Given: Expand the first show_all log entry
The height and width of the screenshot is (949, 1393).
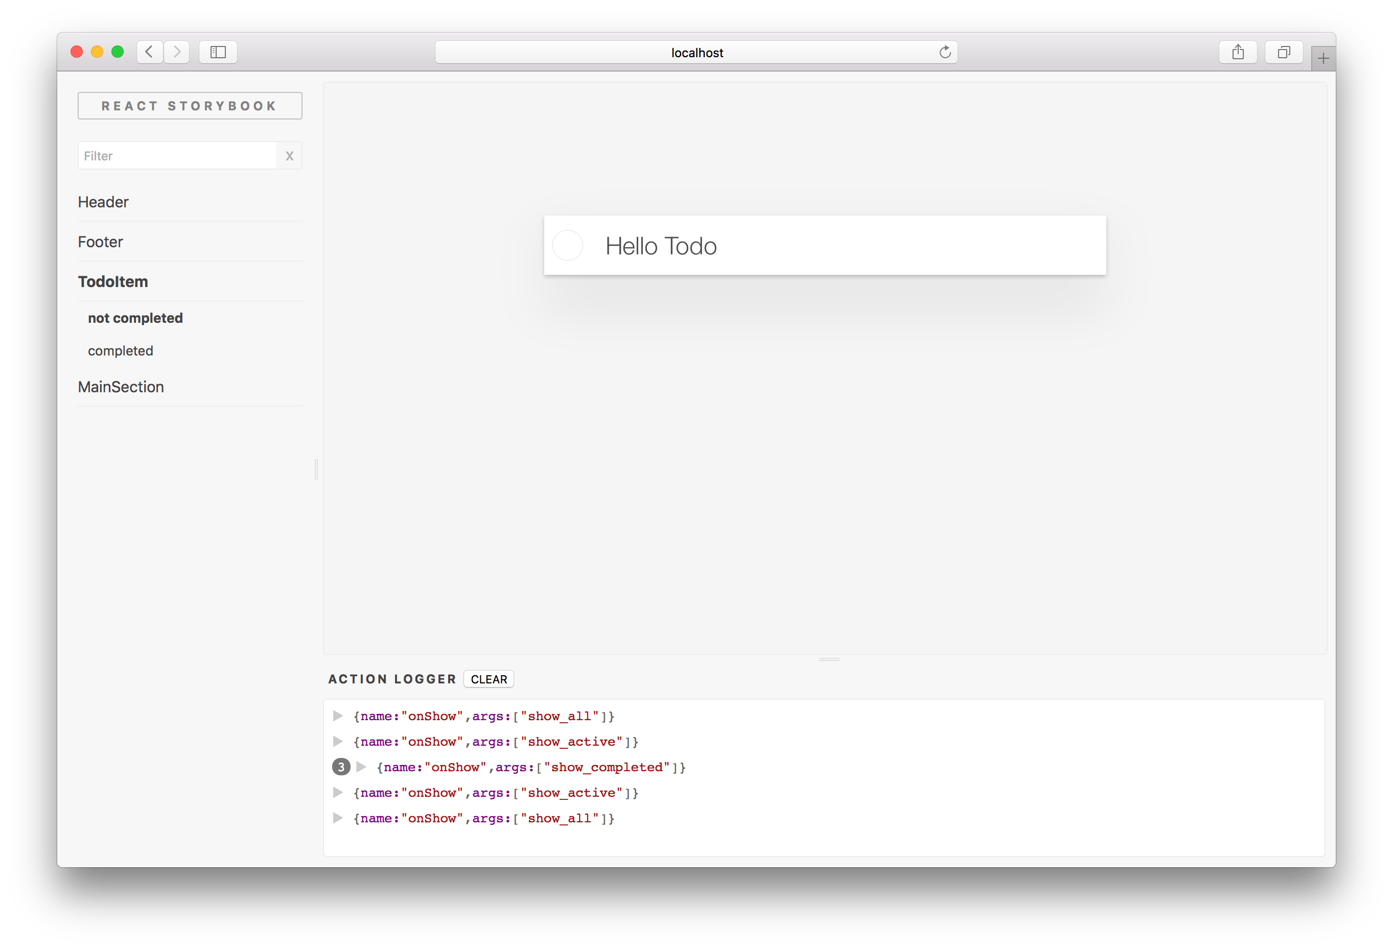Looking at the screenshot, I should pyautogui.click(x=338, y=716).
